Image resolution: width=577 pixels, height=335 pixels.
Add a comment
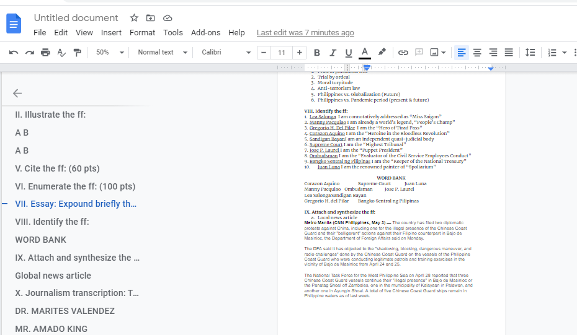[419, 52]
